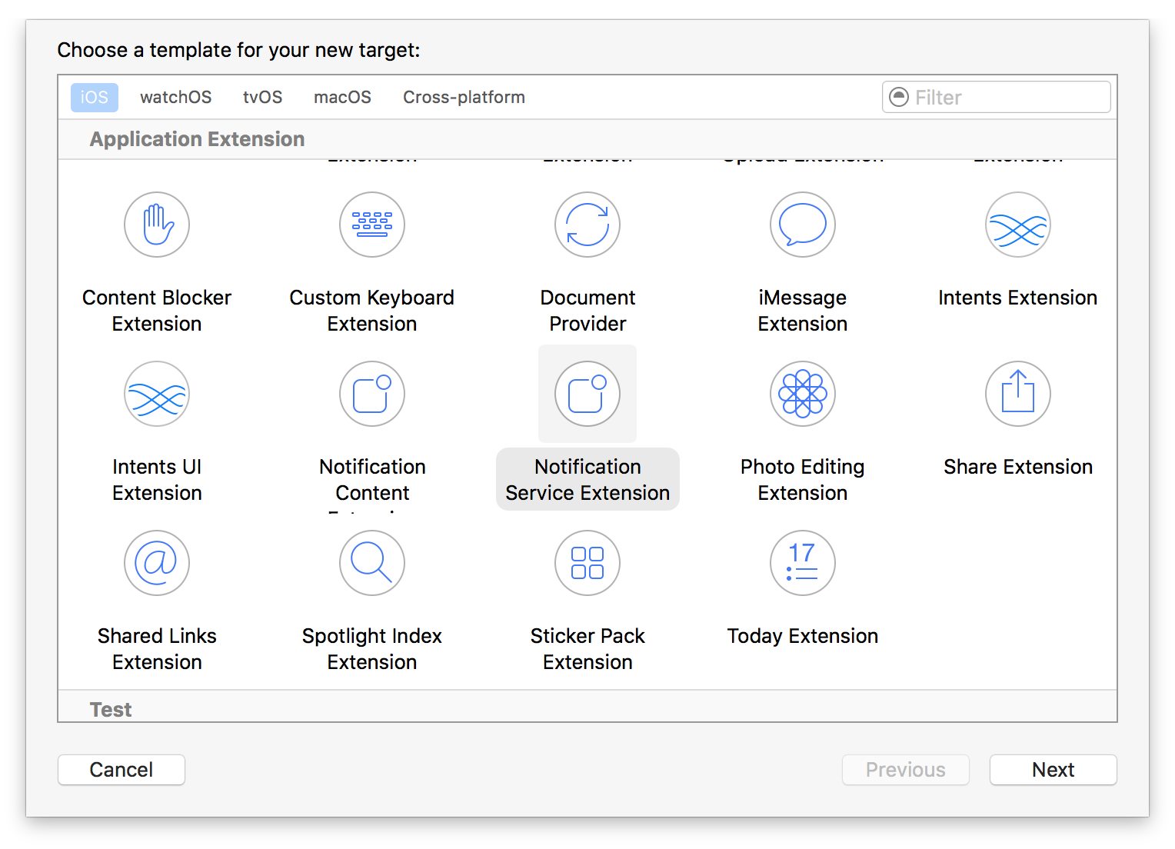The image size is (1175, 849).
Task: Switch to the Cross-platform tab
Action: [x=464, y=98]
